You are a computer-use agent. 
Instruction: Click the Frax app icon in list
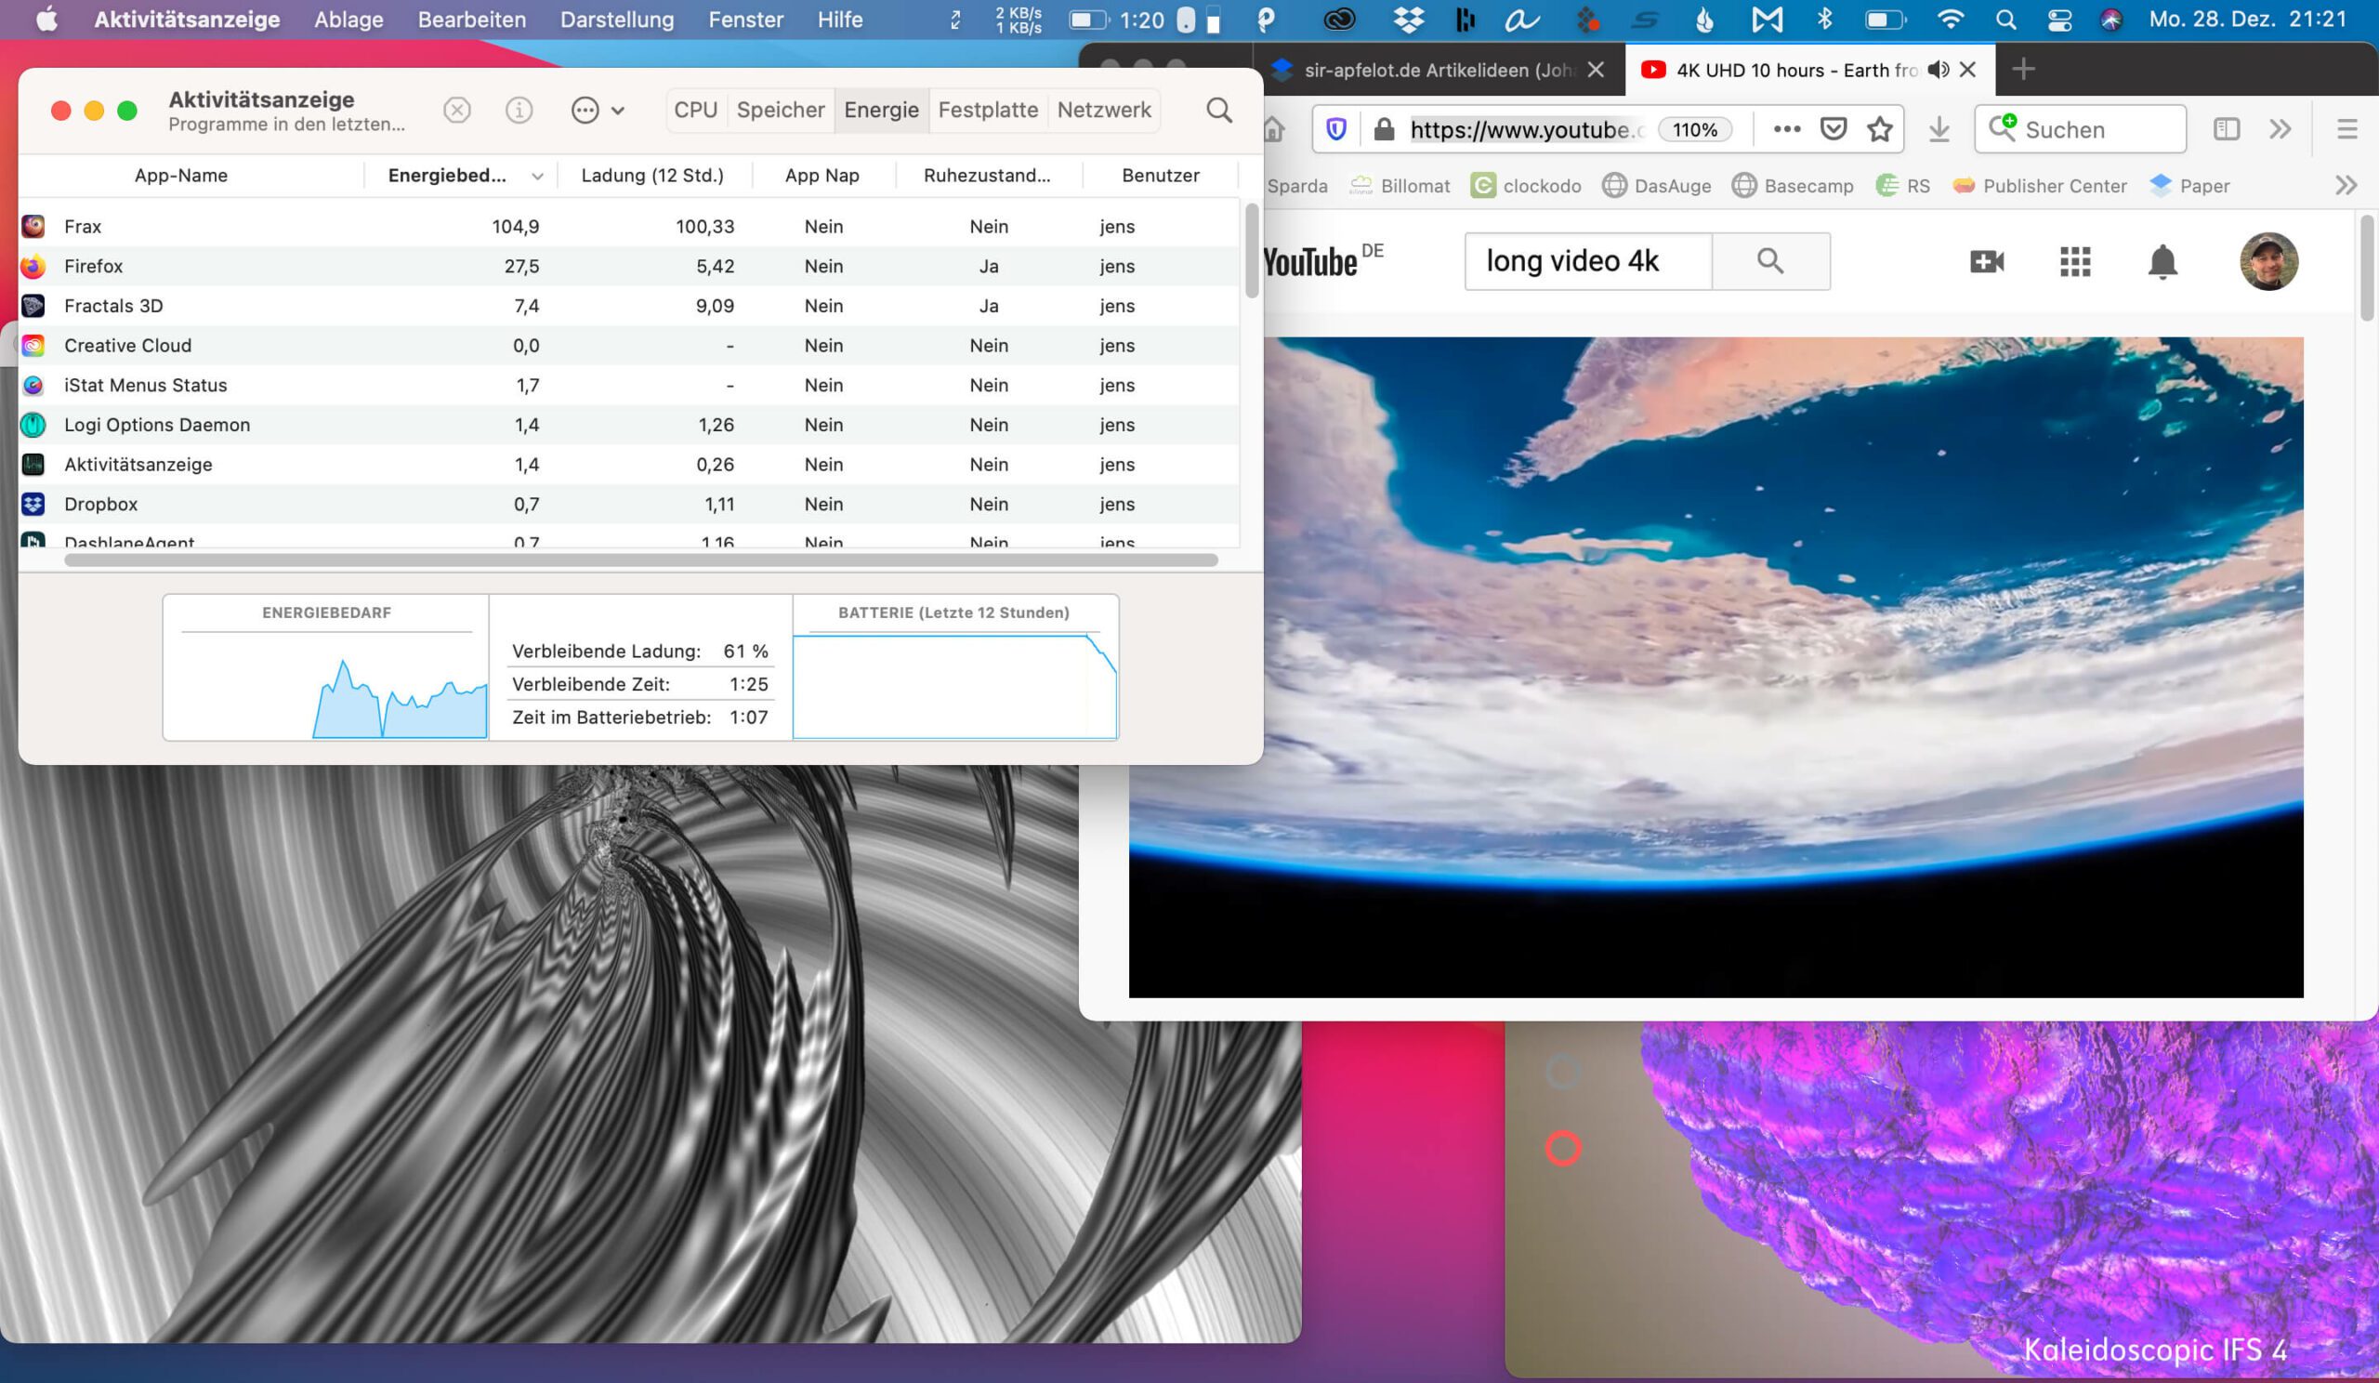coord(33,227)
